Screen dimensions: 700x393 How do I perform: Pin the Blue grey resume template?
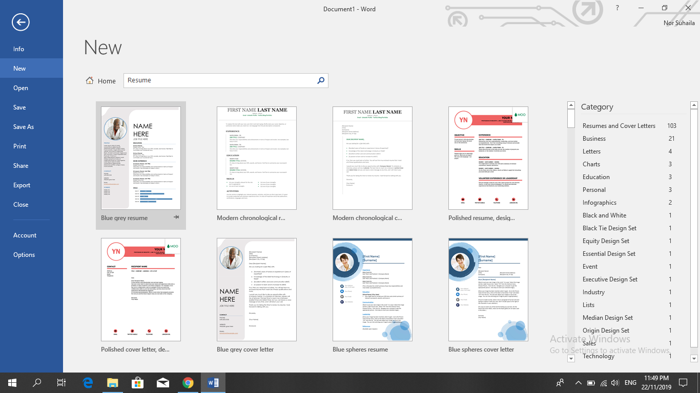tap(176, 217)
